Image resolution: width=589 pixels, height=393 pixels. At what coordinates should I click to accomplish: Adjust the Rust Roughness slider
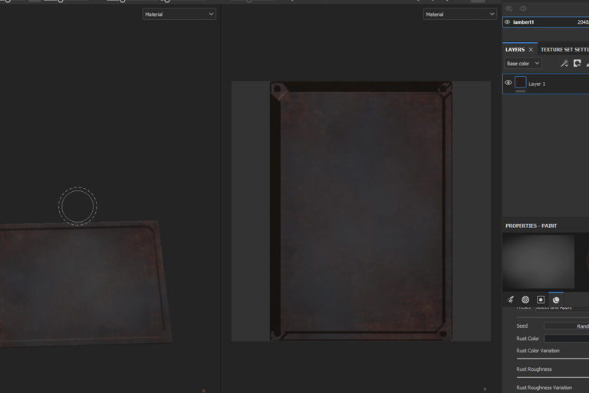[x=552, y=377]
